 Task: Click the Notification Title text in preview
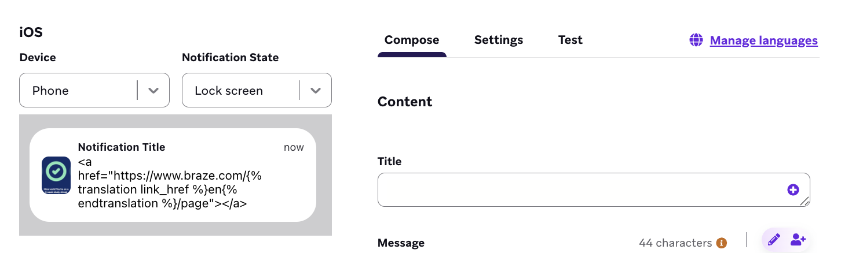(122, 147)
